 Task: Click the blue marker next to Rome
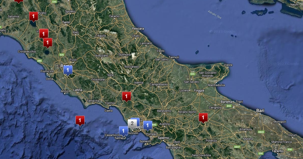click(x=68, y=70)
